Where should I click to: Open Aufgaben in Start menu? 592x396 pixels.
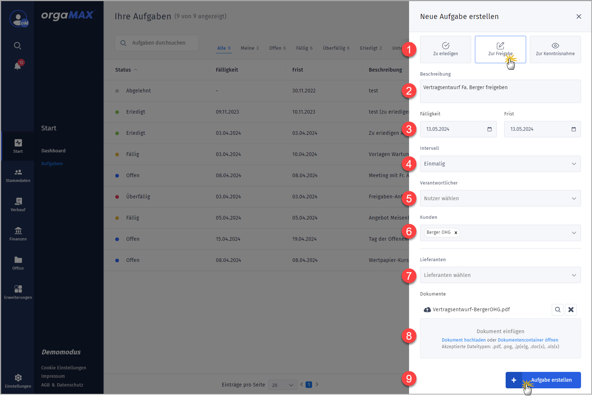point(52,163)
